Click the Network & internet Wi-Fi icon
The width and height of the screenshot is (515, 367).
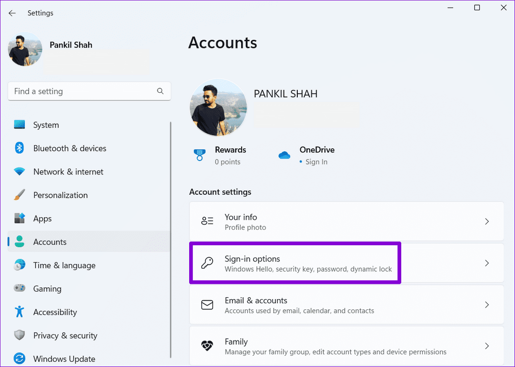tap(19, 172)
